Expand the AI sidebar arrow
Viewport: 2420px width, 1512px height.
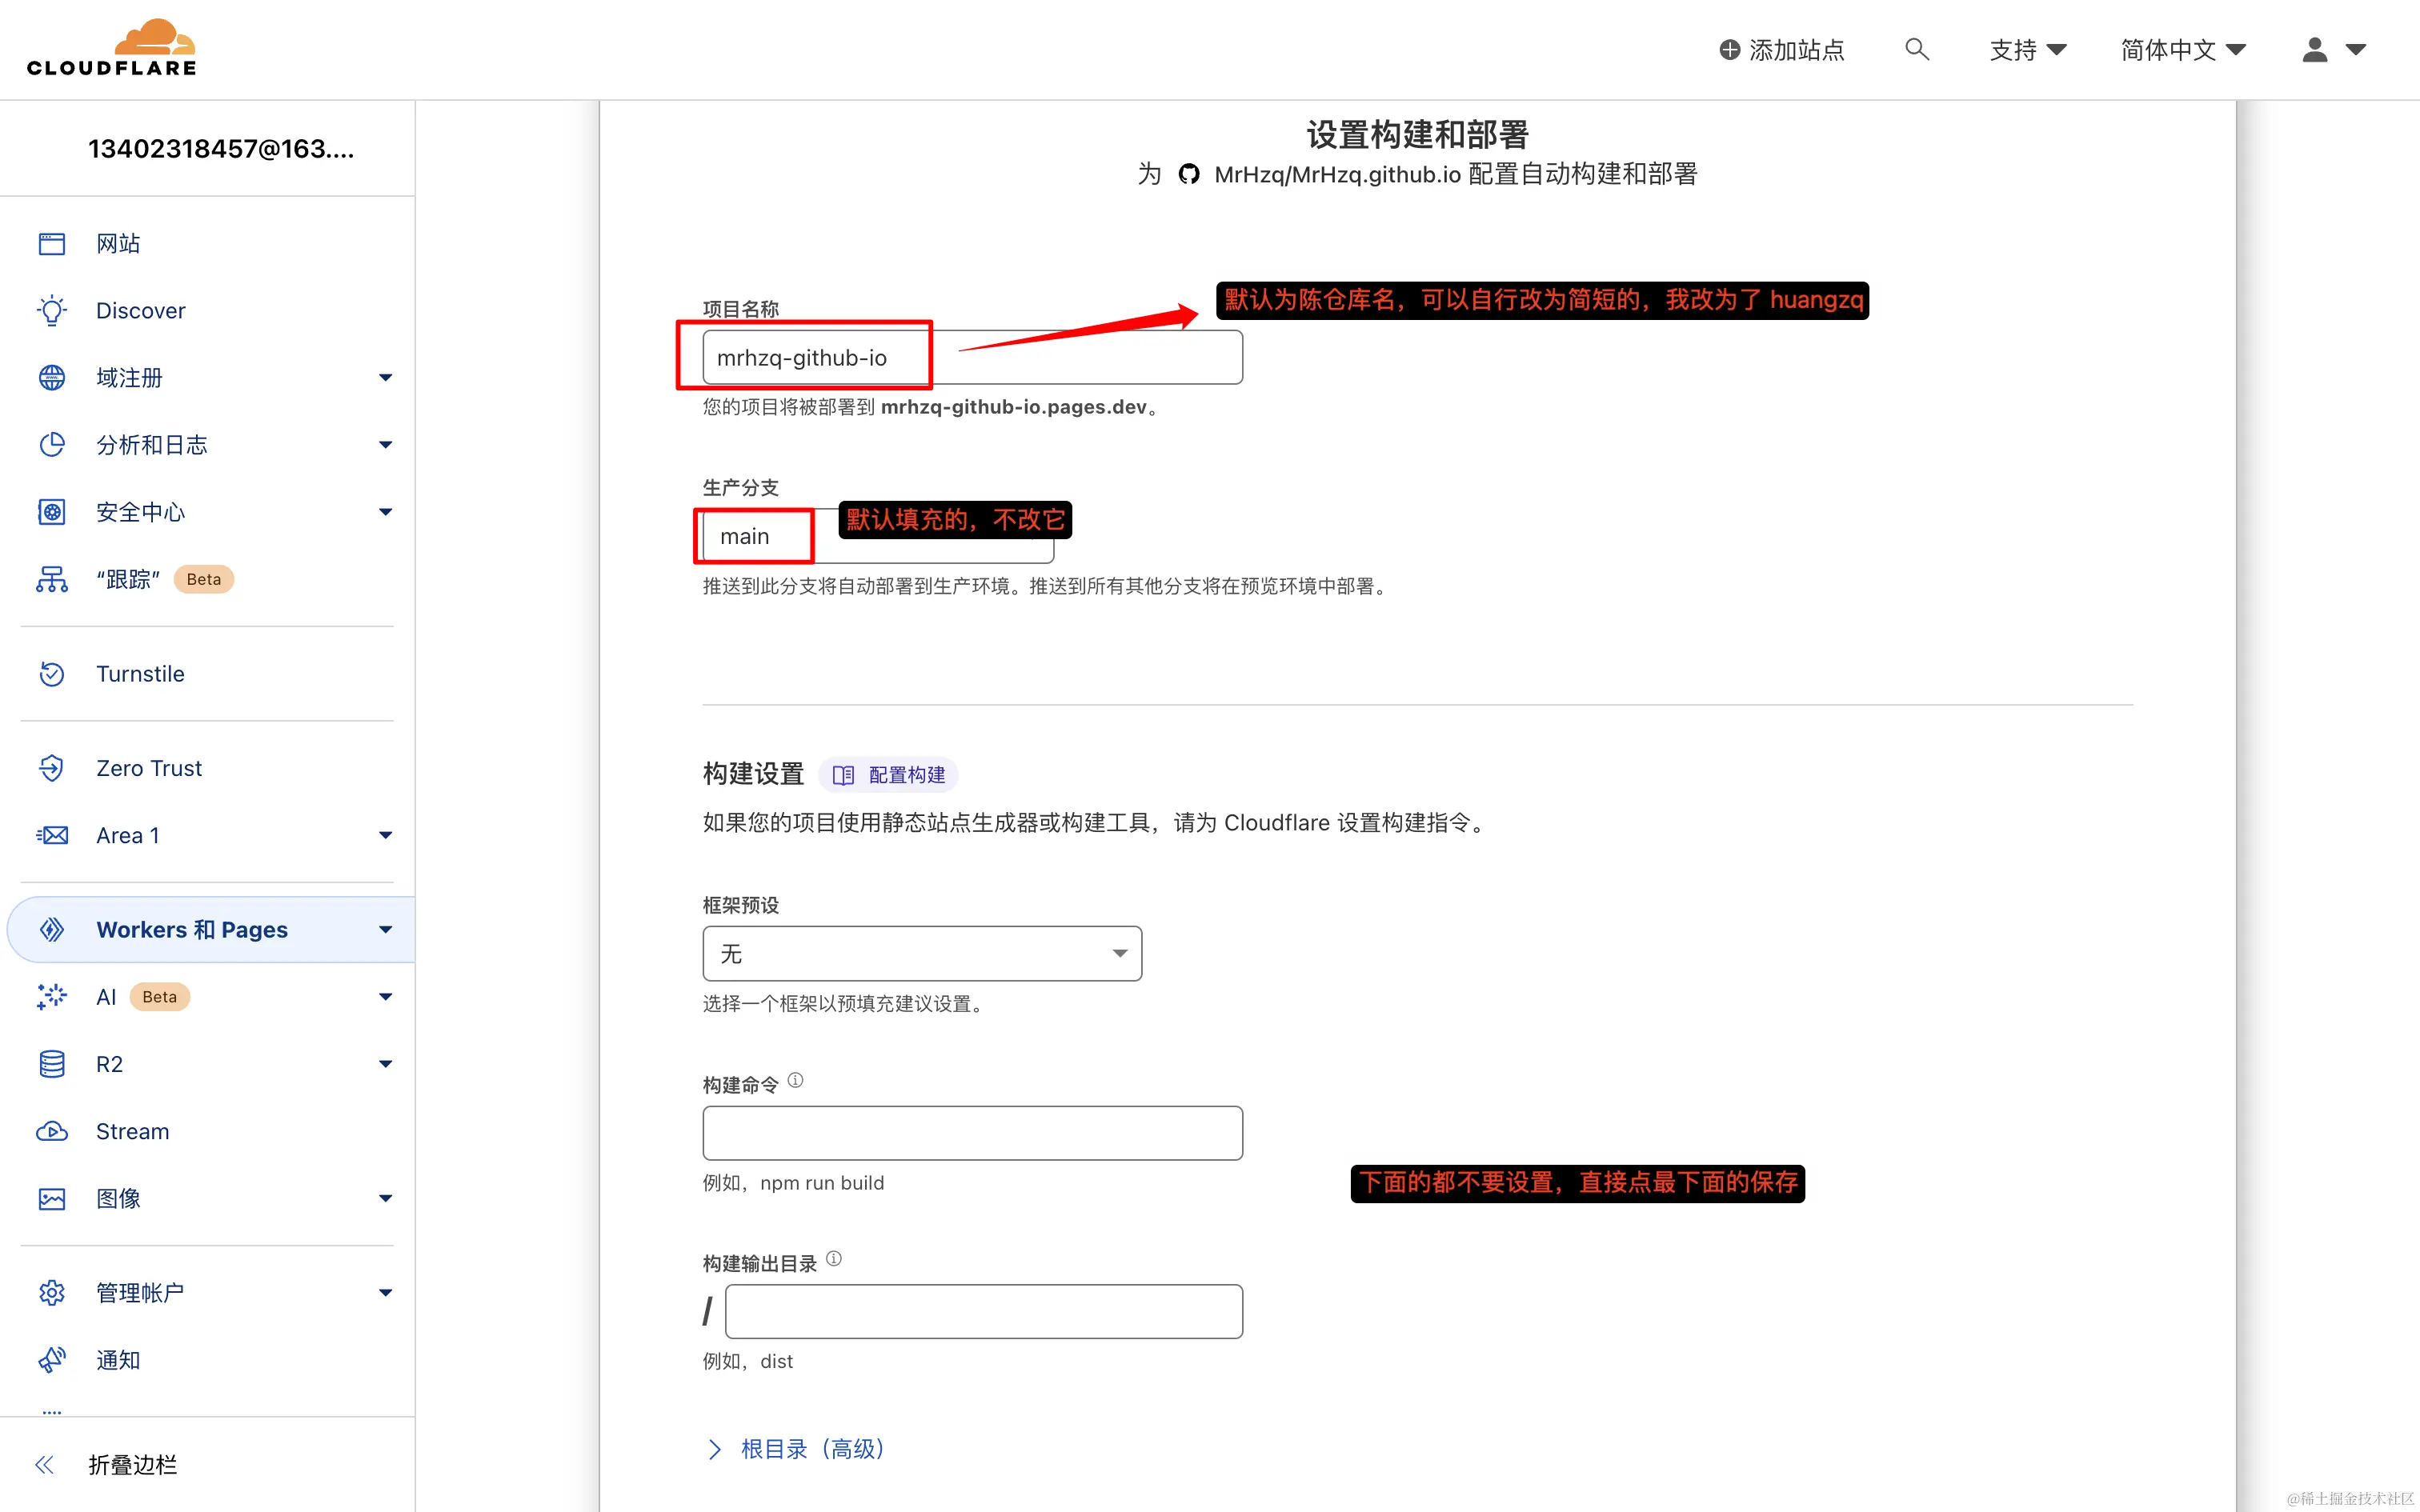385,996
